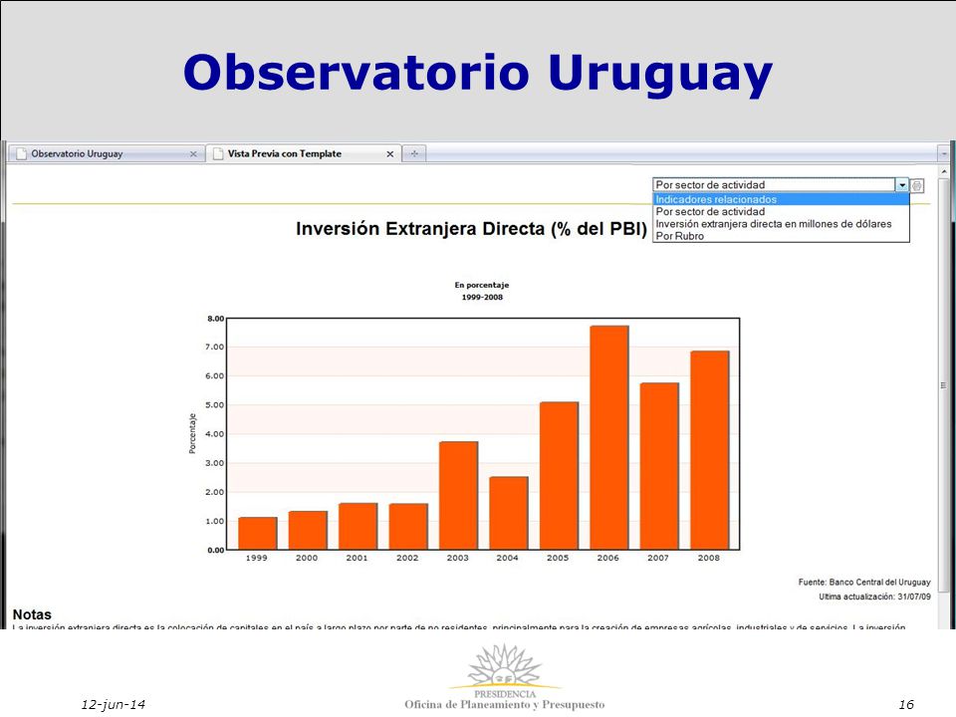Pick Inversión extranjera directa en millones de dólares
The height and width of the screenshot is (717, 956).
coord(781,224)
